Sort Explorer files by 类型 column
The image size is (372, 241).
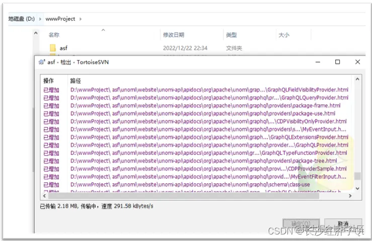click(x=232, y=35)
